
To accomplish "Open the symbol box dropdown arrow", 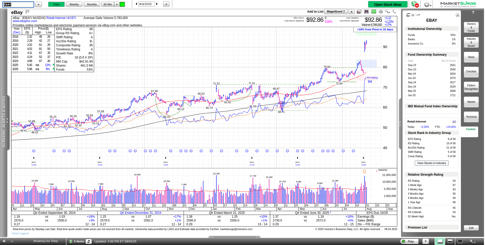I will [38, 5].
